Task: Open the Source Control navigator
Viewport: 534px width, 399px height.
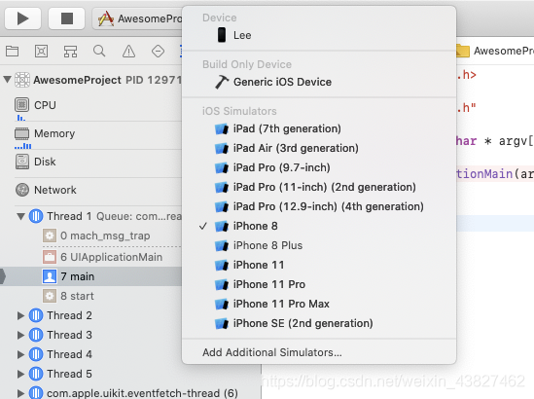Action: 41,52
